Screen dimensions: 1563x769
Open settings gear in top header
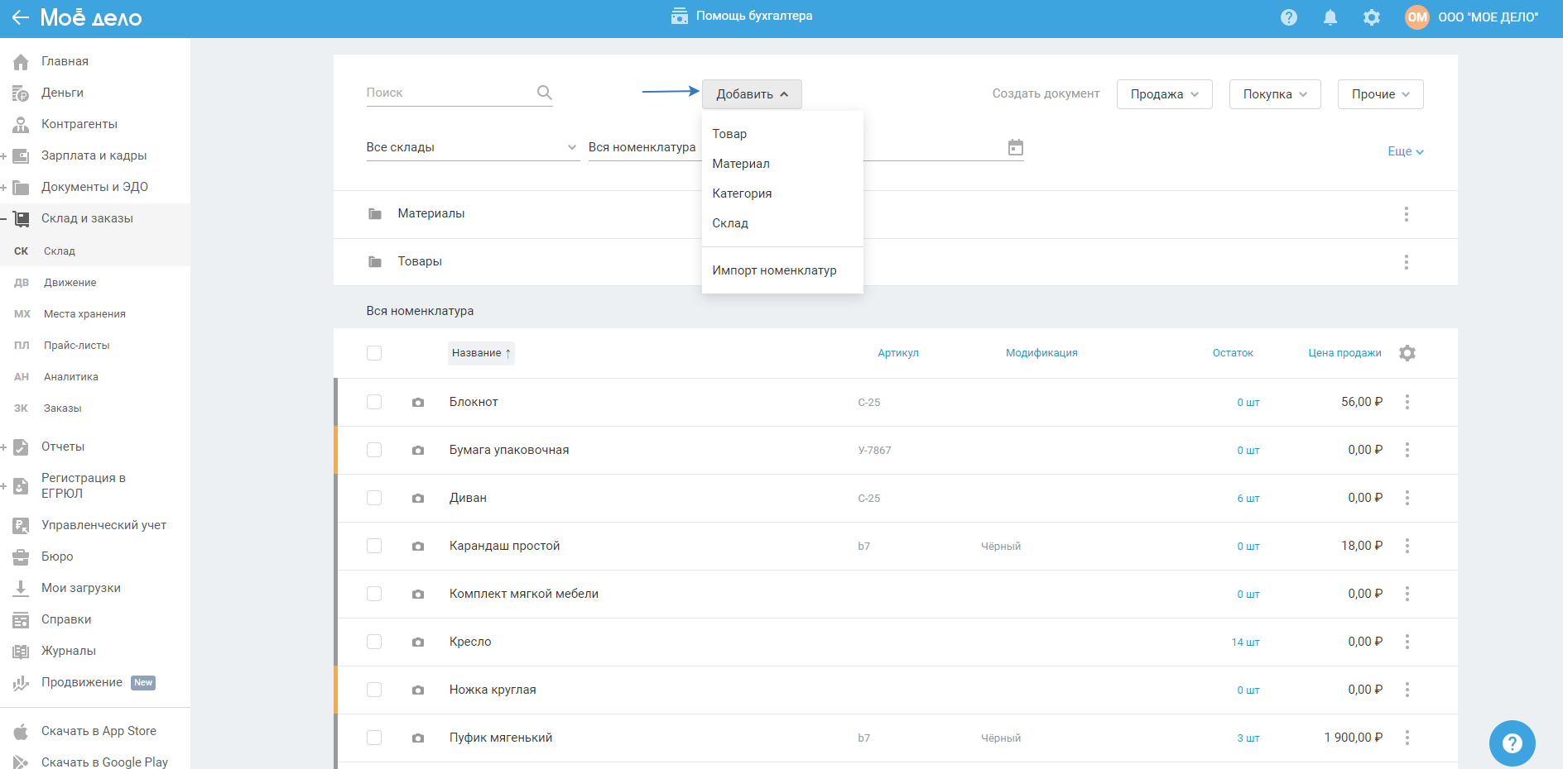pyautogui.click(x=1371, y=17)
